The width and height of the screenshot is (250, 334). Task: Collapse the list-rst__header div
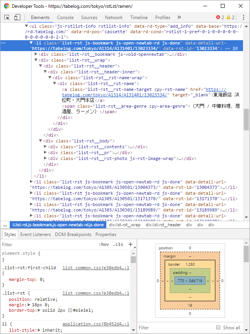40,66
